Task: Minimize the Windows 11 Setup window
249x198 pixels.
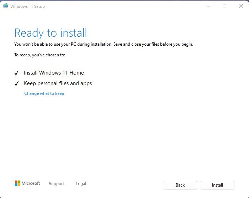Action: [x=208, y=6]
